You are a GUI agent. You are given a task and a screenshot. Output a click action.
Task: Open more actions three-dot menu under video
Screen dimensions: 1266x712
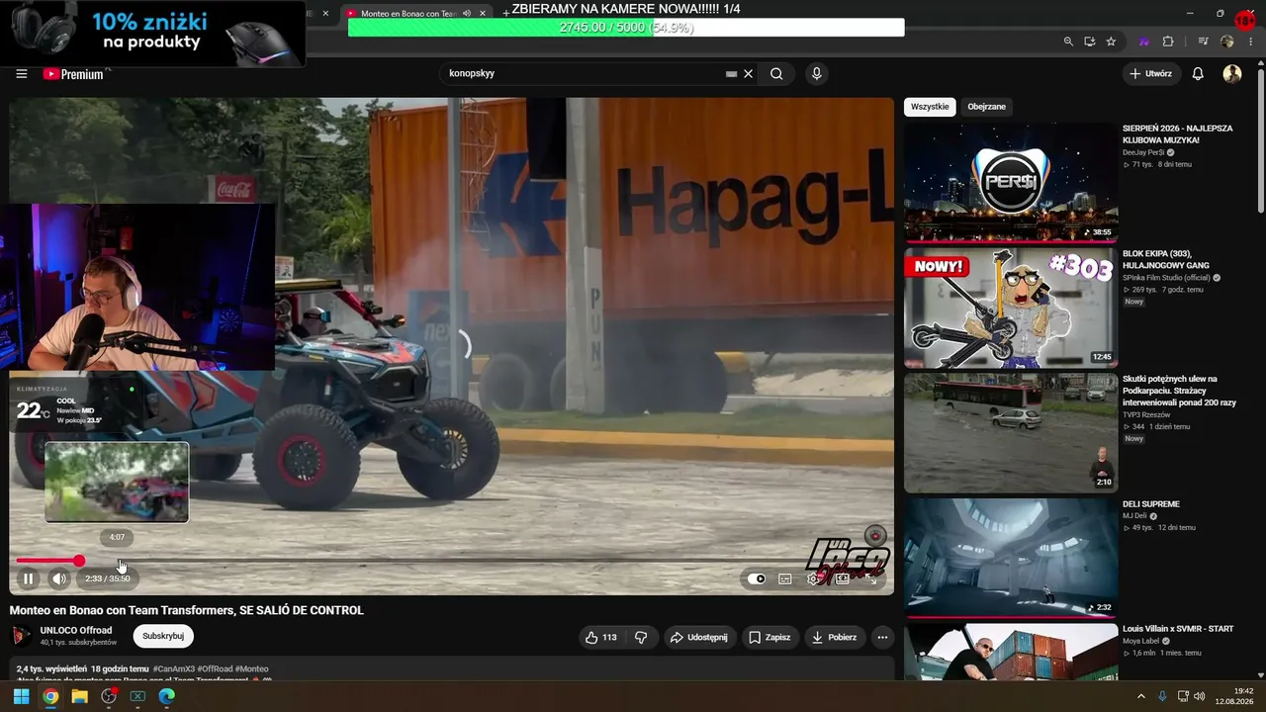[x=882, y=638]
